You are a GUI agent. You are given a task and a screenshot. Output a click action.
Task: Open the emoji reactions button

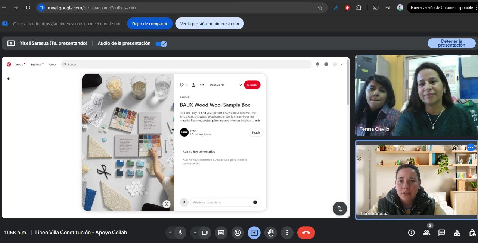coord(238,233)
